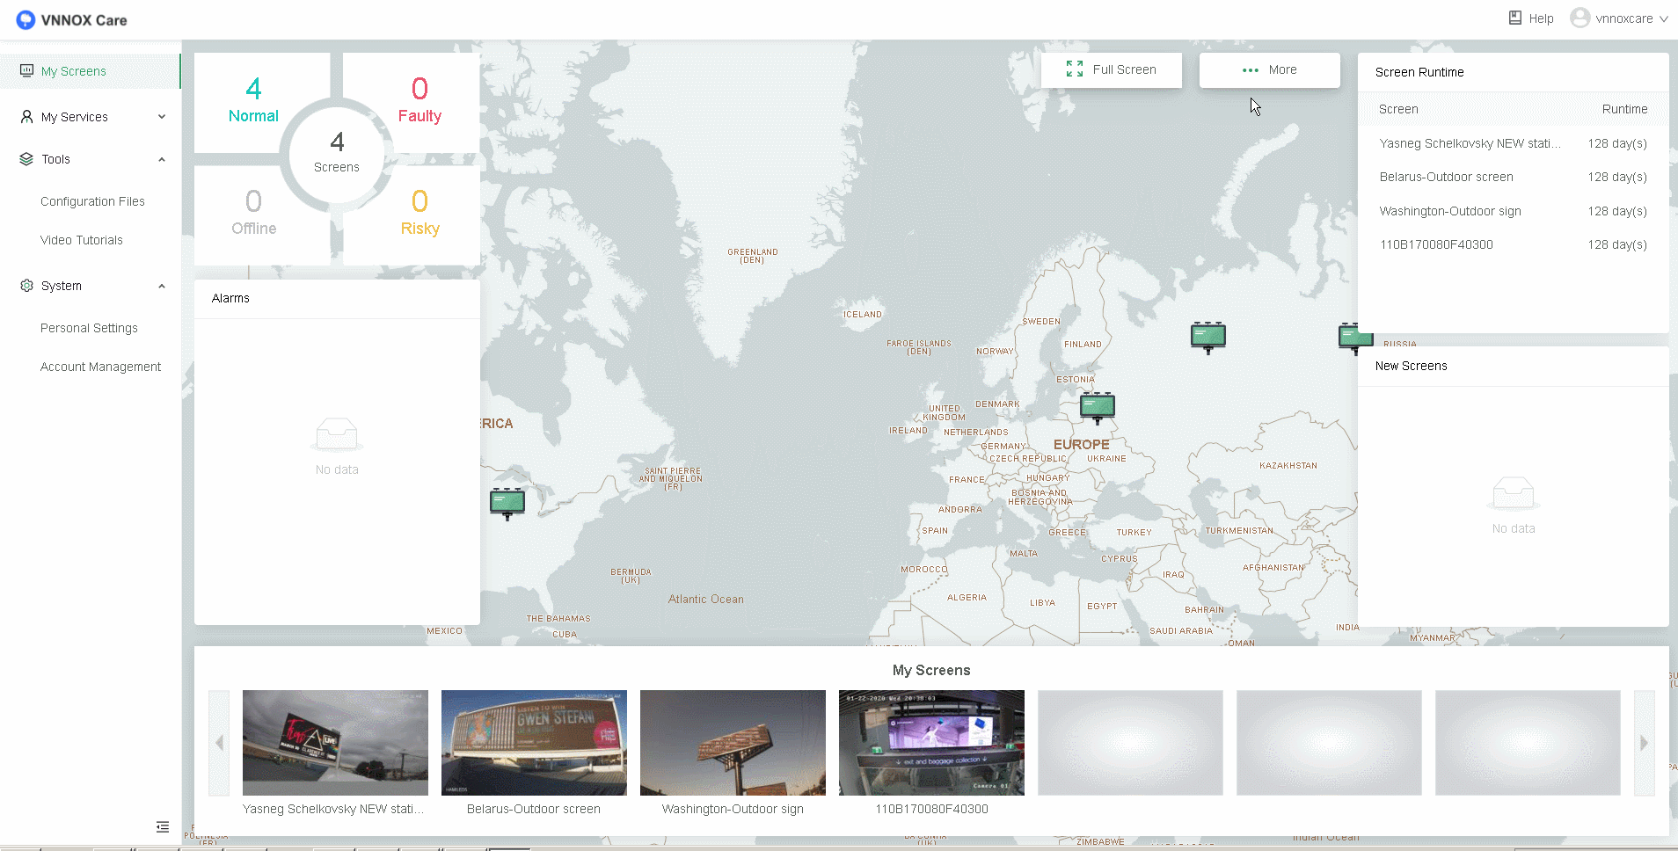Go to My Screens in sidebar

tap(74, 71)
